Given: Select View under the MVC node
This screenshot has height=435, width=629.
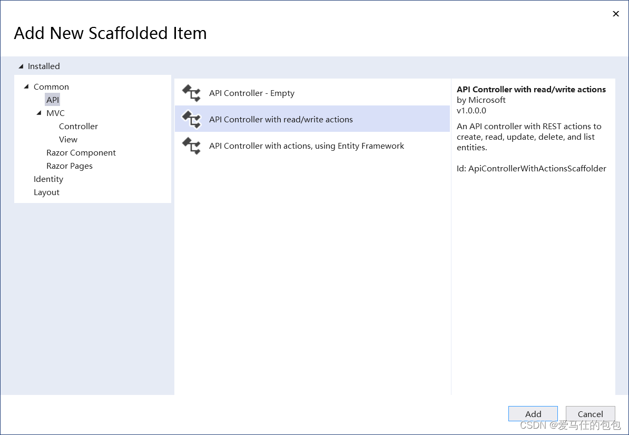Looking at the screenshot, I should click(68, 139).
